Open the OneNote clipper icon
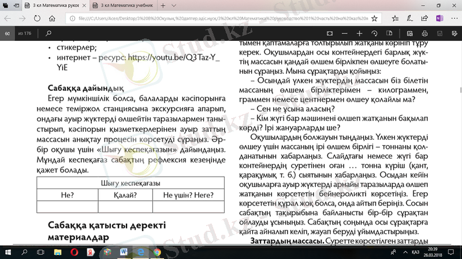462x259 pixels. coord(439,19)
